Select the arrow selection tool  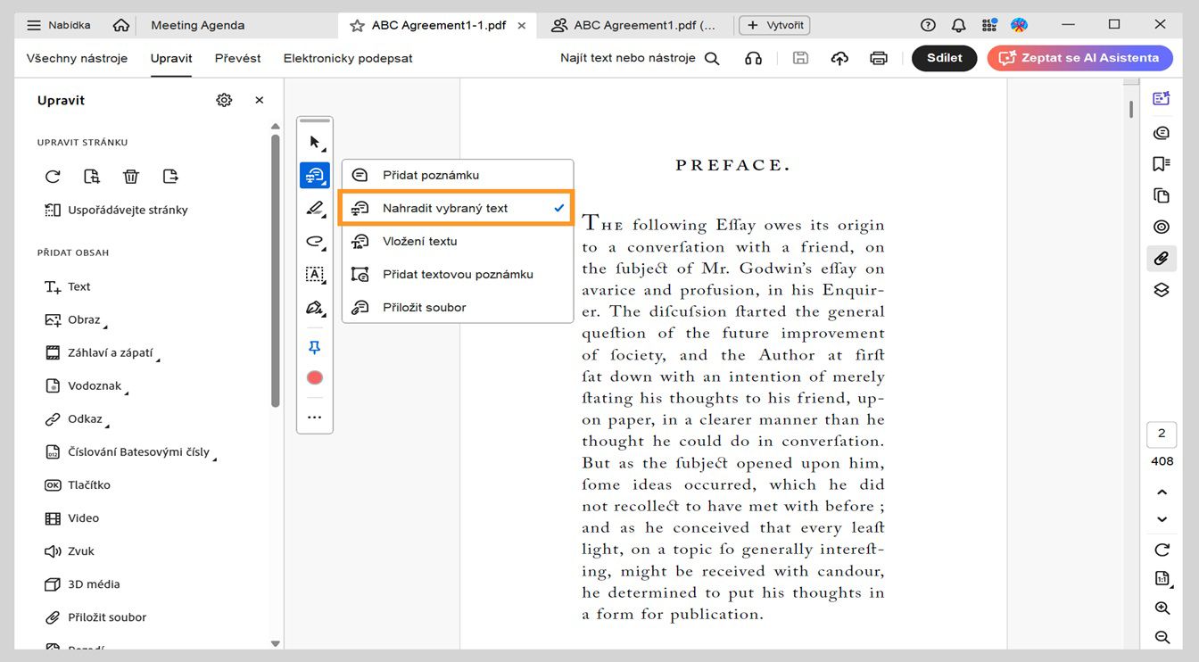314,140
